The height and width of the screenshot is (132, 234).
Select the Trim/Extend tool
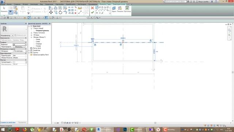pyautogui.click(x=65, y=12)
